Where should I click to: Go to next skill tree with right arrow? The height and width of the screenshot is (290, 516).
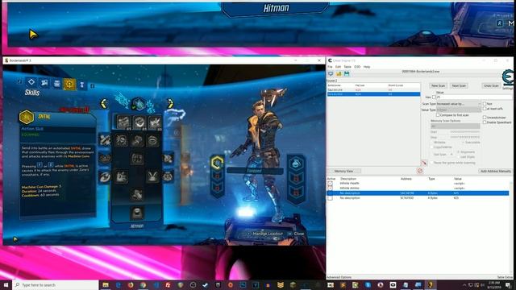click(170, 104)
